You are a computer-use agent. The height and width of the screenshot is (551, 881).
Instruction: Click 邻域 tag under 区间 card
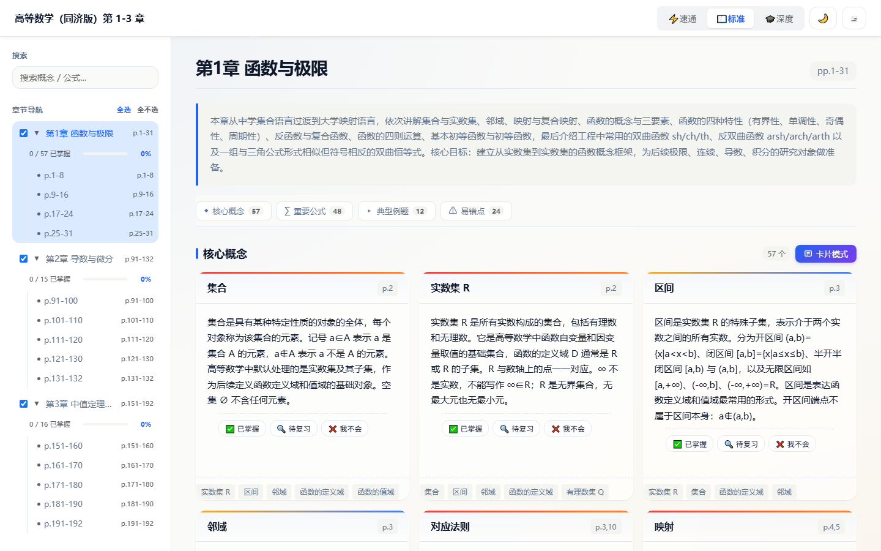(x=784, y=492)
